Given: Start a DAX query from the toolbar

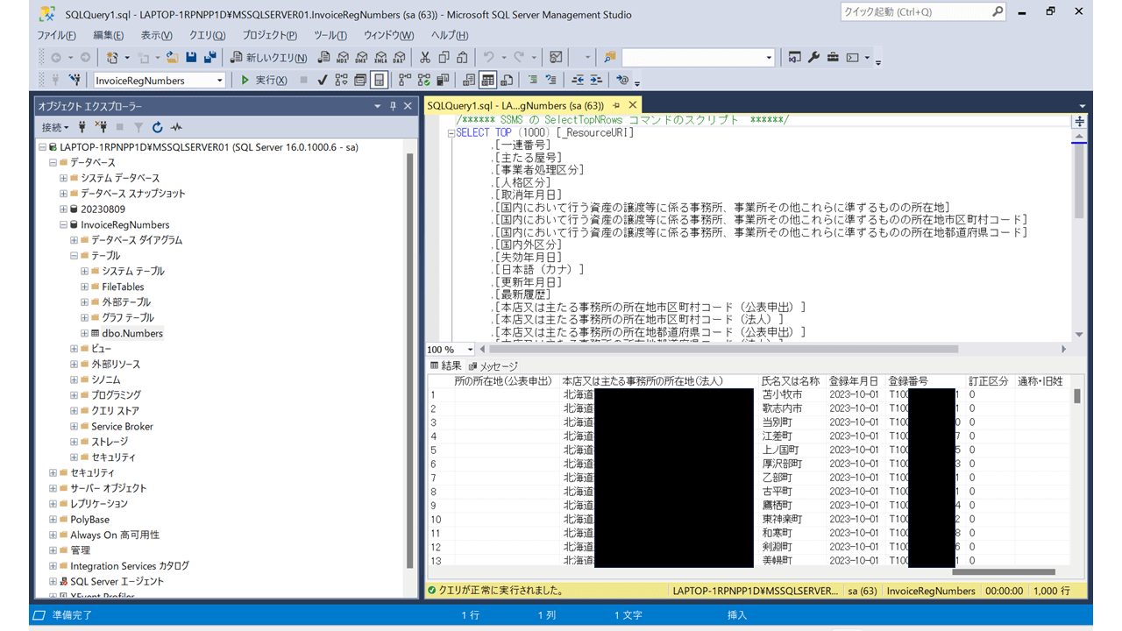Looking at the screenshot, I should [x=399, y=58].
